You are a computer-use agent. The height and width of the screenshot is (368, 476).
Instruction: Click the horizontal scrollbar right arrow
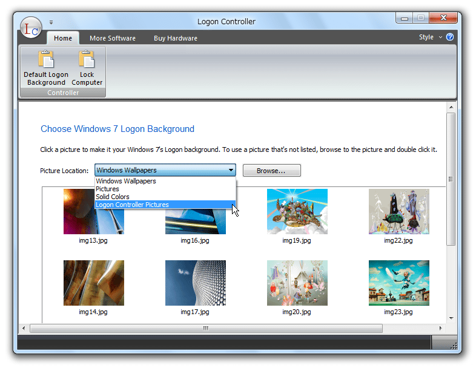pyautogui.click(x=440, y=328)
